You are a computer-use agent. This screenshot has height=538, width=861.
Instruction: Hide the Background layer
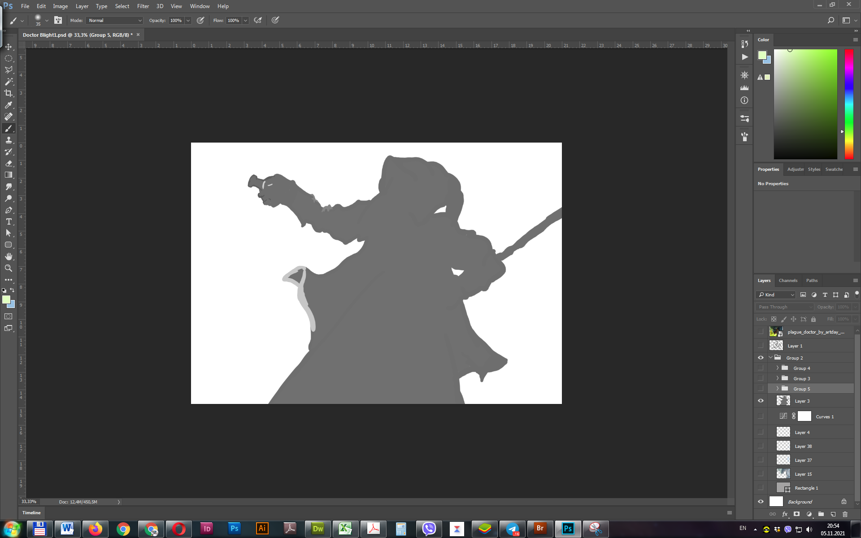tap(761, 502)
